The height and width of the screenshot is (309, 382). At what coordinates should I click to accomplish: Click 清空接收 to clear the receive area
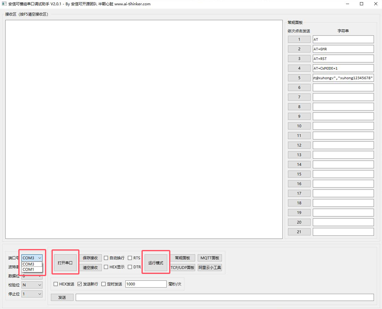[90, 267]
